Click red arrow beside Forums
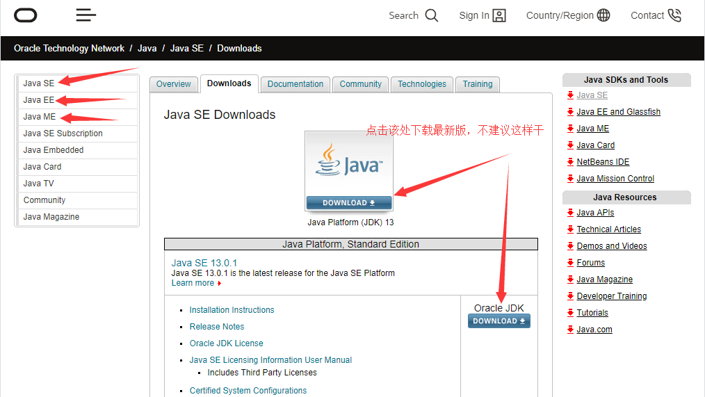This screenshot has width=705, height=397. click(x=570, y=263)
